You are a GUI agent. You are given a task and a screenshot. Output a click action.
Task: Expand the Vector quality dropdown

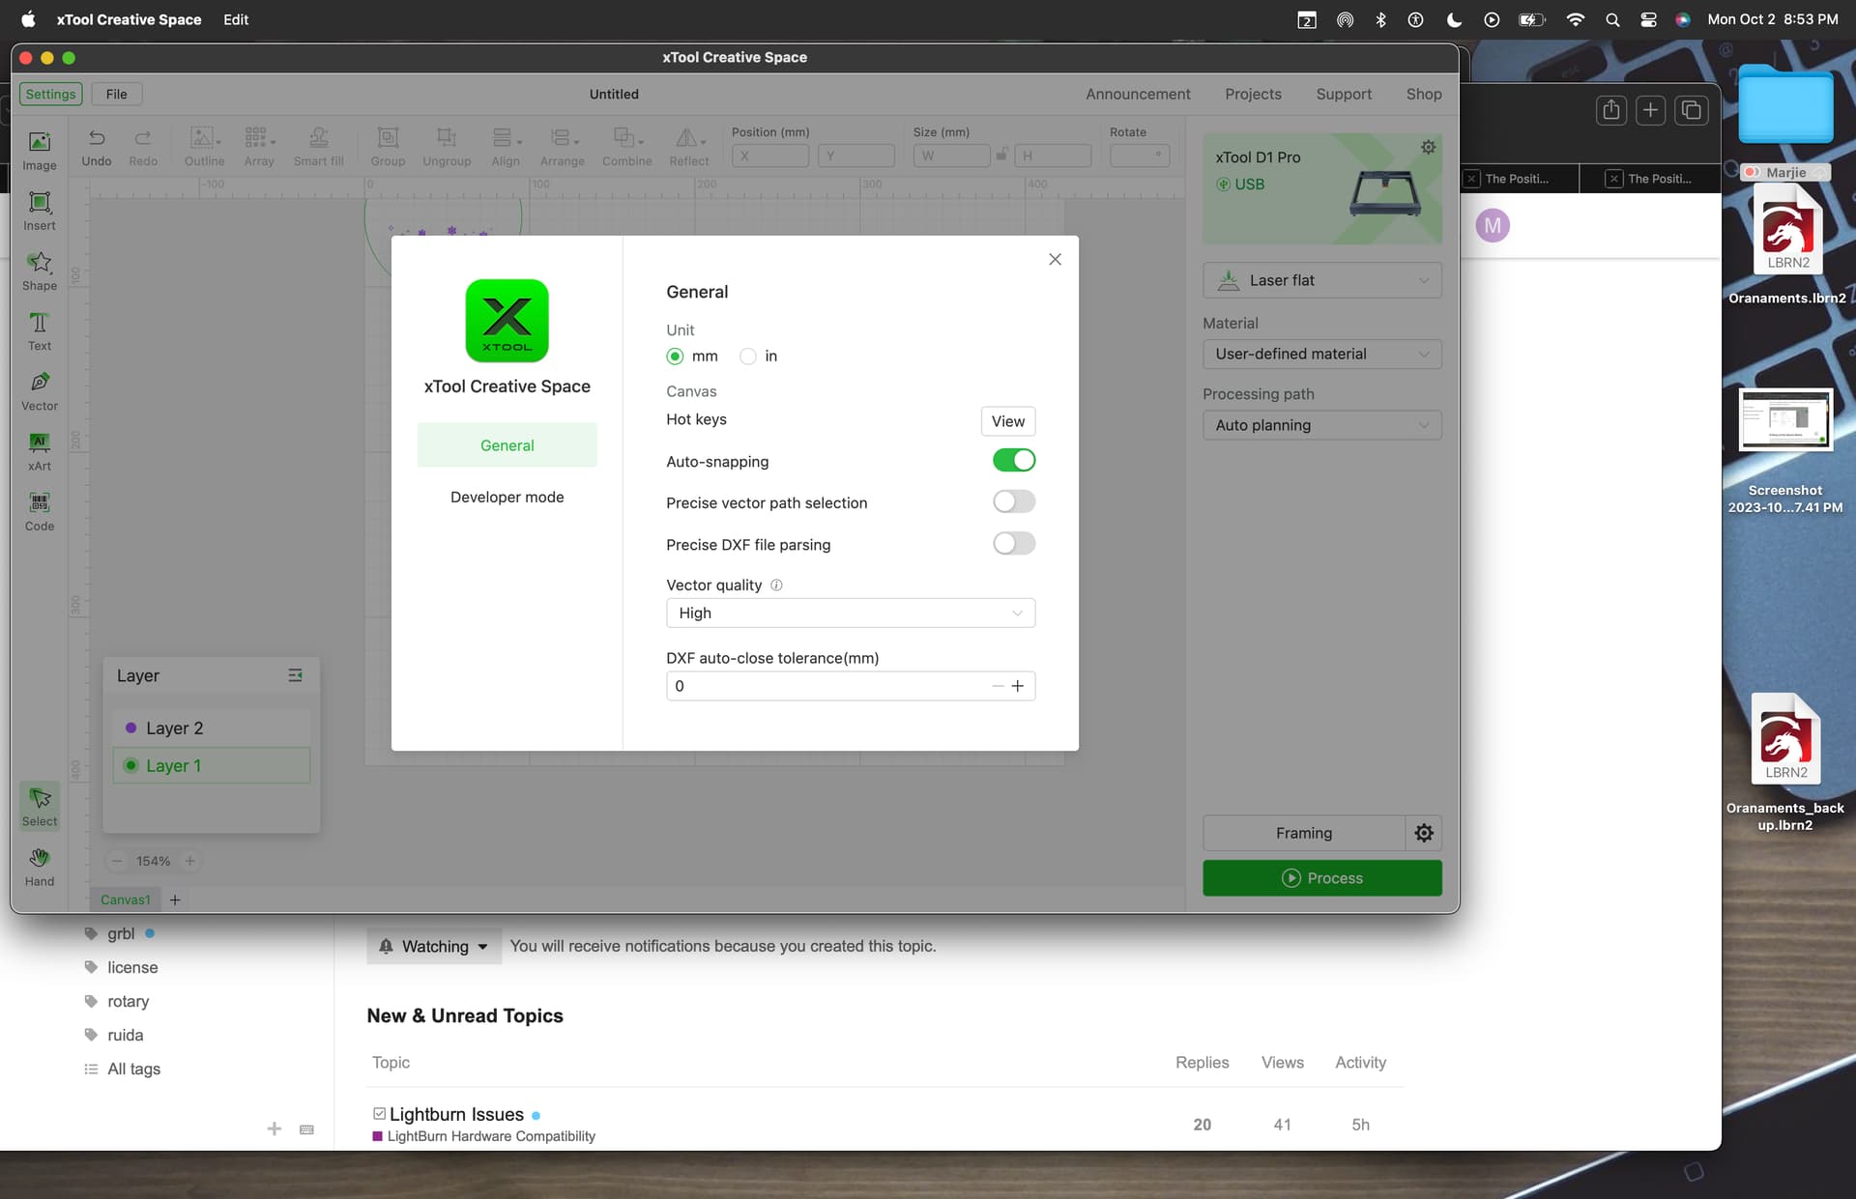pos(851,614)
